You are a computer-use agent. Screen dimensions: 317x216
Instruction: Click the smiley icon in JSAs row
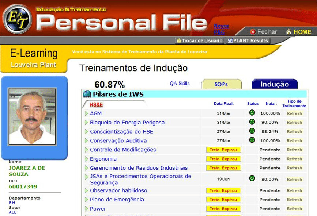point(252,178)
